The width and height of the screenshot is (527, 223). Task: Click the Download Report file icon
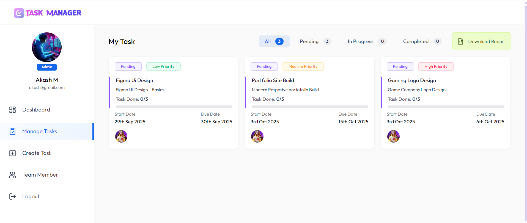460,41
